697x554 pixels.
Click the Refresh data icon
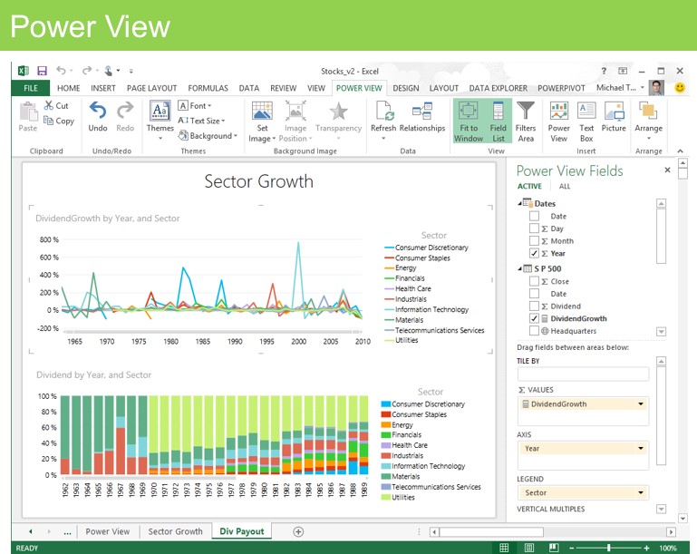click(x=383, y=111)
